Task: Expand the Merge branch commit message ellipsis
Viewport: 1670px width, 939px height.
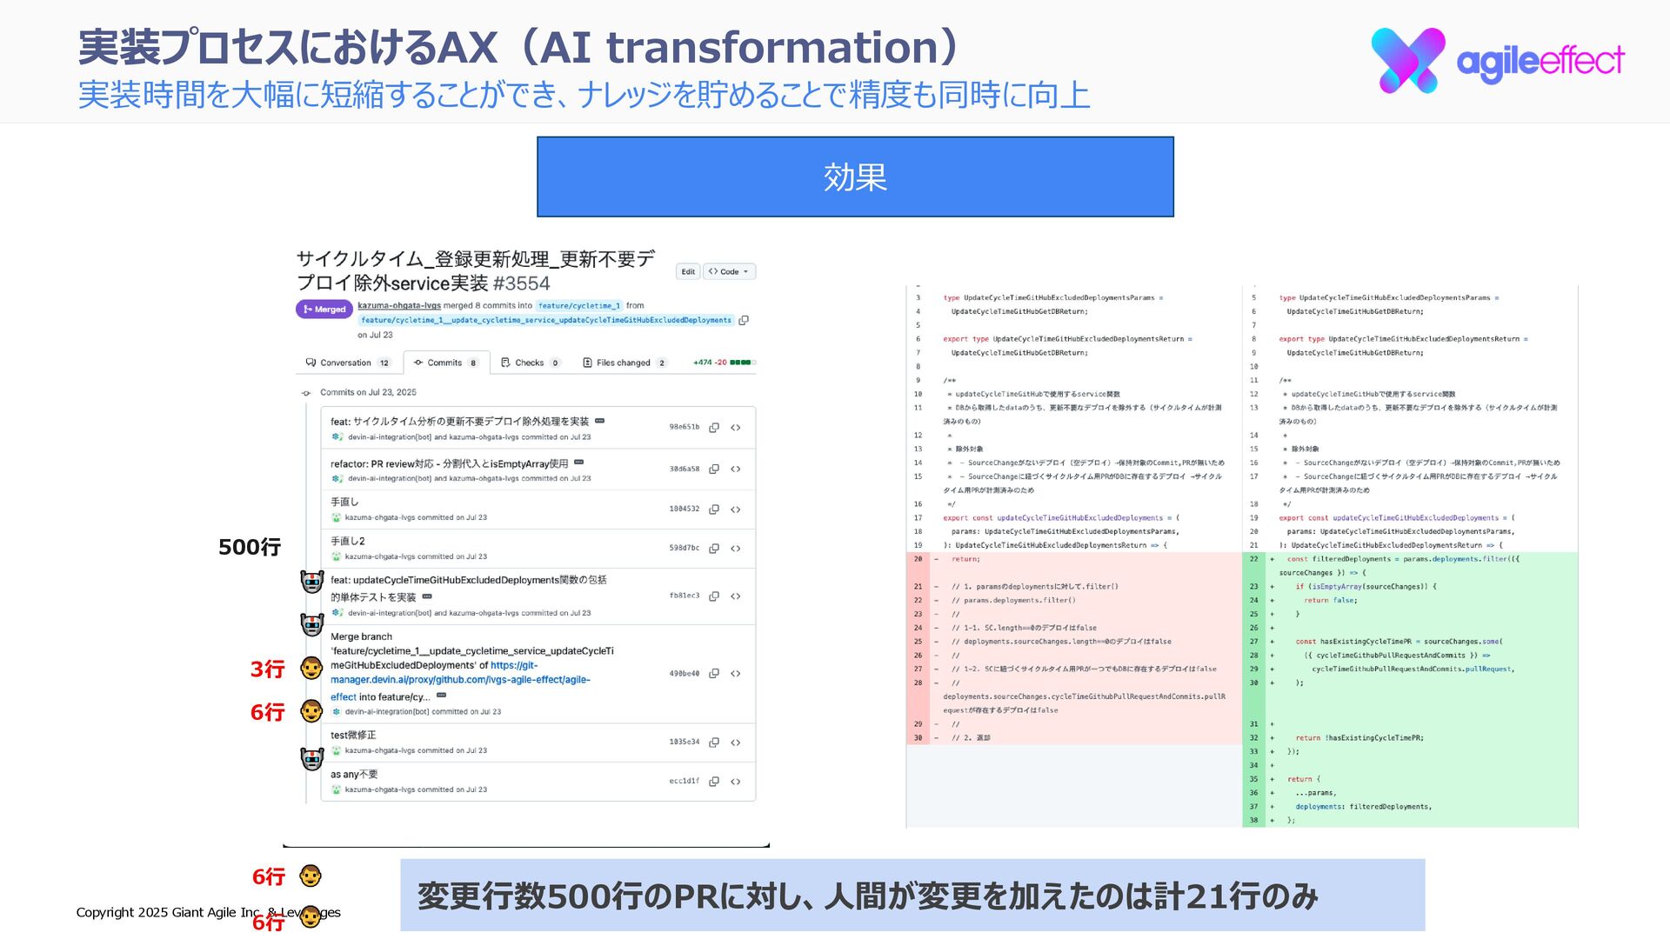Action: (441, 696)
